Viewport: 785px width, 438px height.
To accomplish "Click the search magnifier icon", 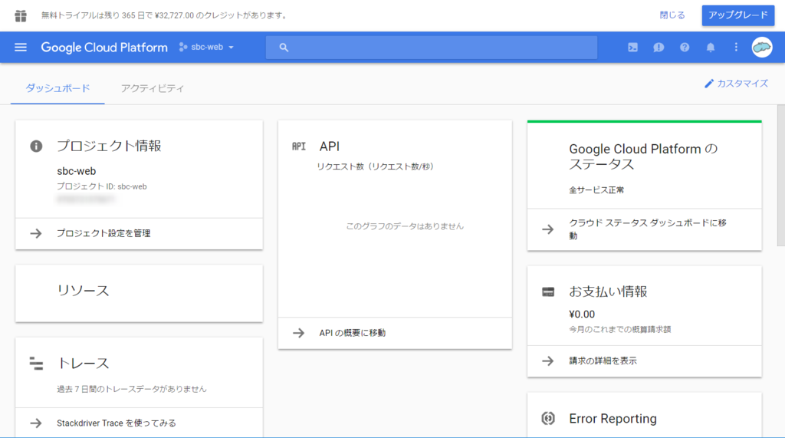I will click(x=284, y=48).
